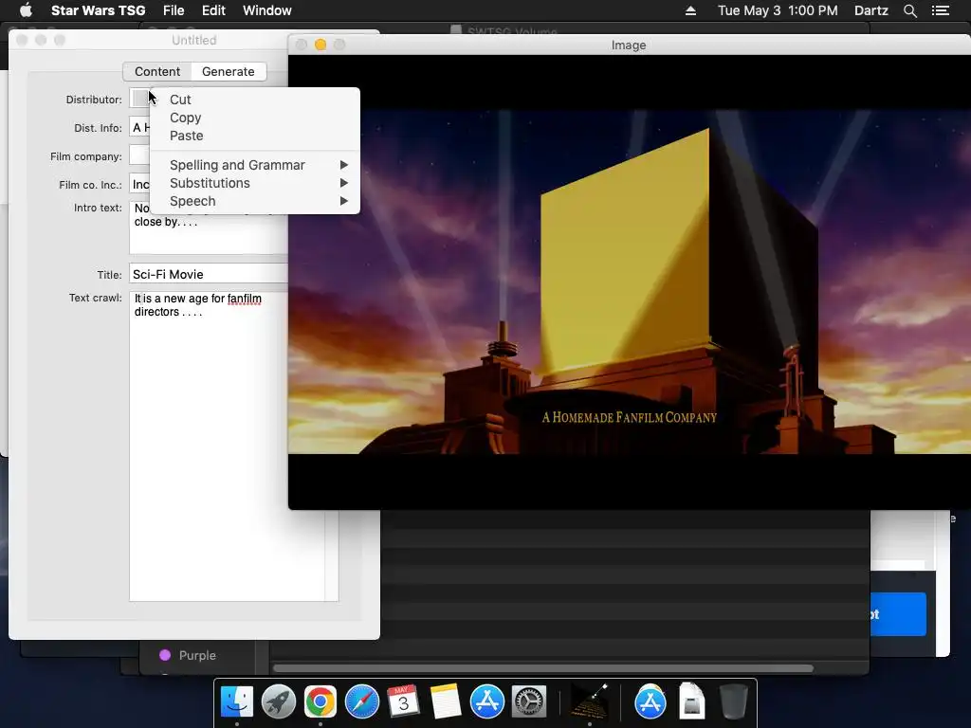971x728 pixels.
Task: Switch to the Content tab
Action: pos(157,72)
